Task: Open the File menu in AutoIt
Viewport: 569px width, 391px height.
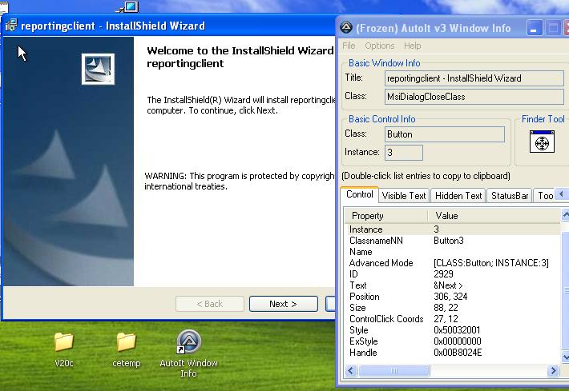Action: (x=349, y=46)
